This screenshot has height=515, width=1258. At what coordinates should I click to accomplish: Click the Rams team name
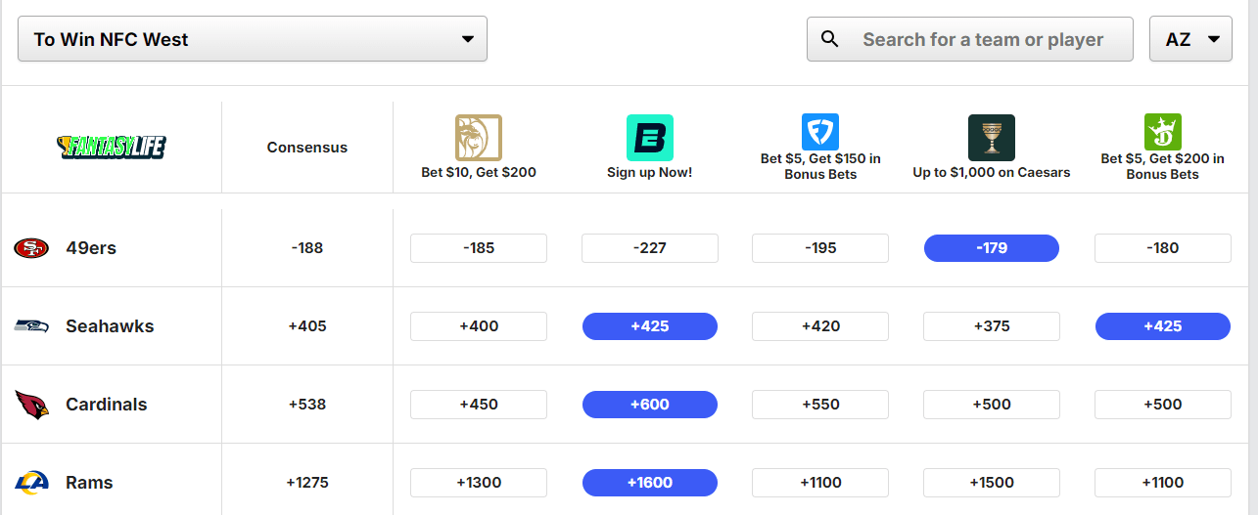(89, 483)
